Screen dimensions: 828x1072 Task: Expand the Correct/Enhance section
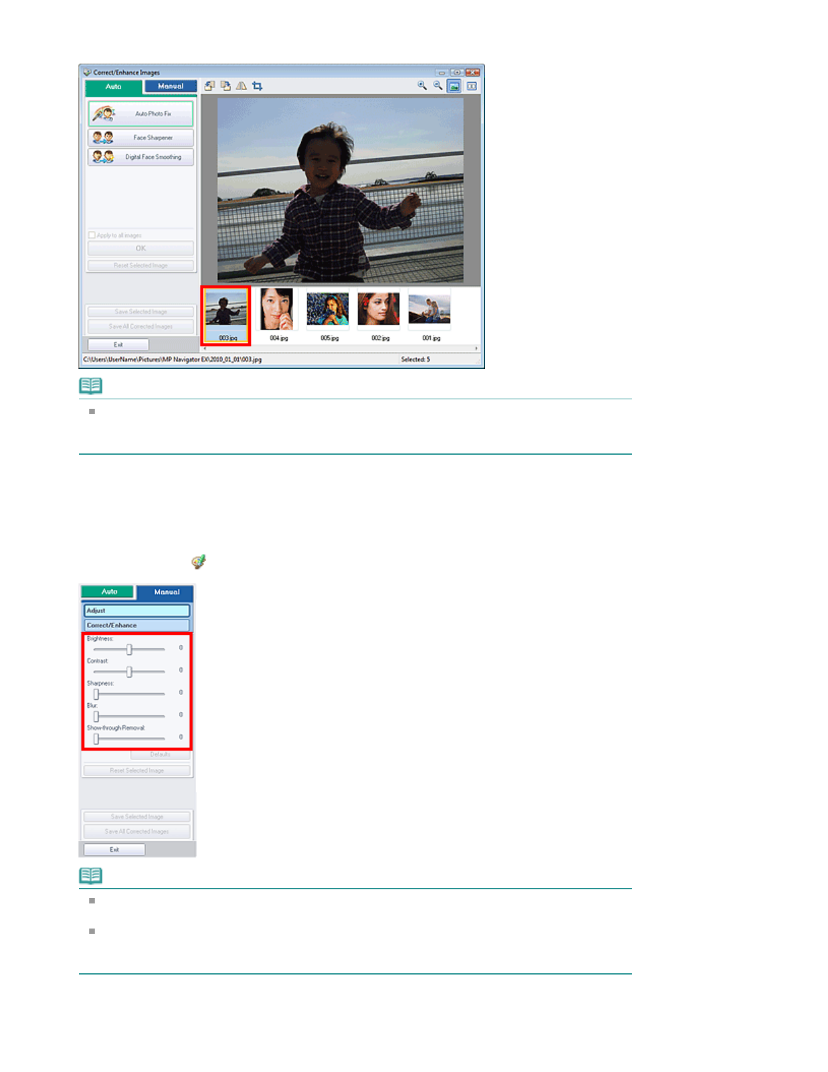click(x=137, y=625)
